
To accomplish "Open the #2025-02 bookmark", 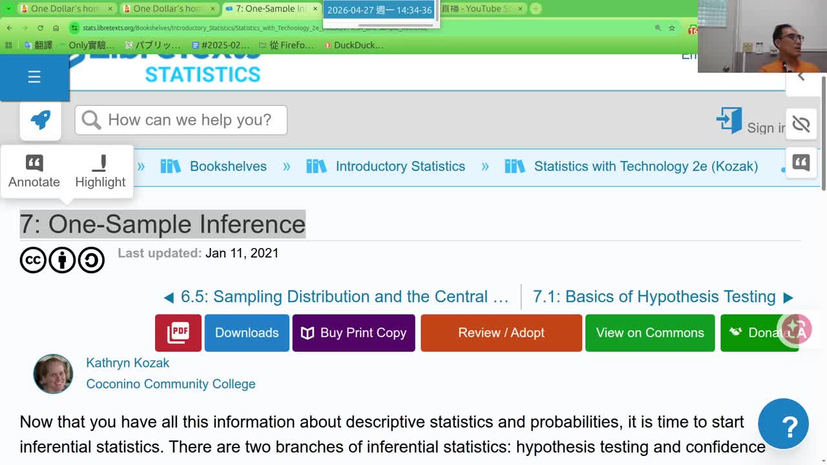I will (x=221, y=45).
